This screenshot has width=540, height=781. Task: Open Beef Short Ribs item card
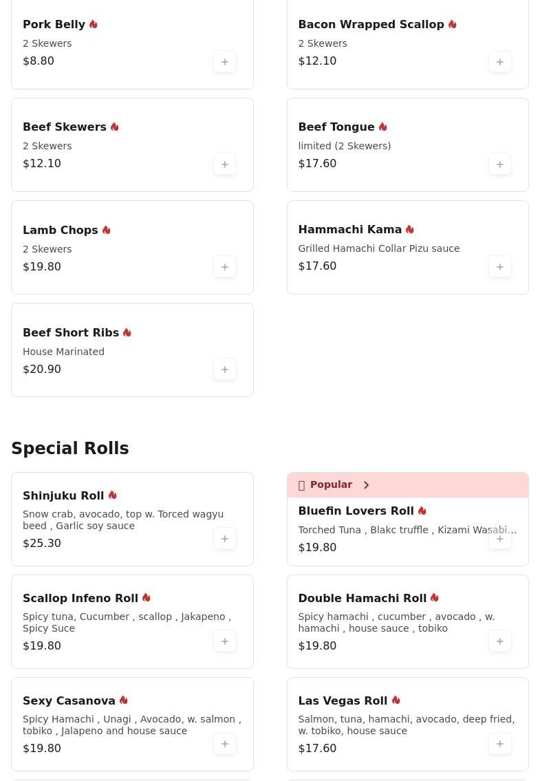tap(110, 351)
